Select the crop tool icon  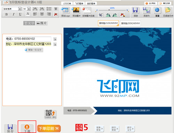101,15
